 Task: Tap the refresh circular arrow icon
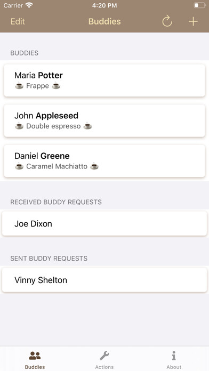click(167, 21)
